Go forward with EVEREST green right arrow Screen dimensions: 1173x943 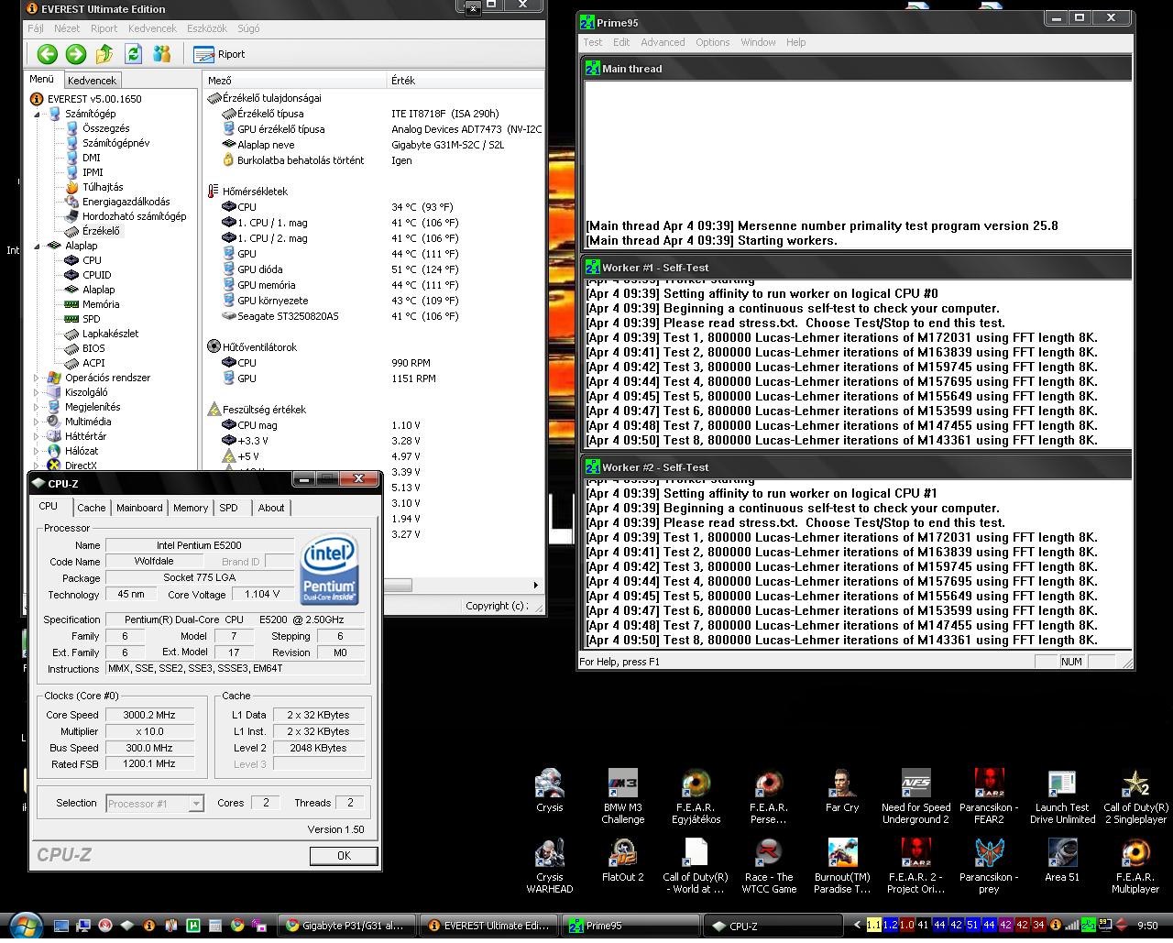click(x=76, y=54)
